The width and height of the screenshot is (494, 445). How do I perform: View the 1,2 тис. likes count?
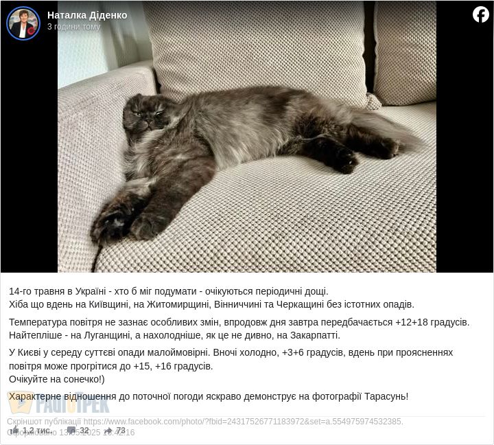37,430
